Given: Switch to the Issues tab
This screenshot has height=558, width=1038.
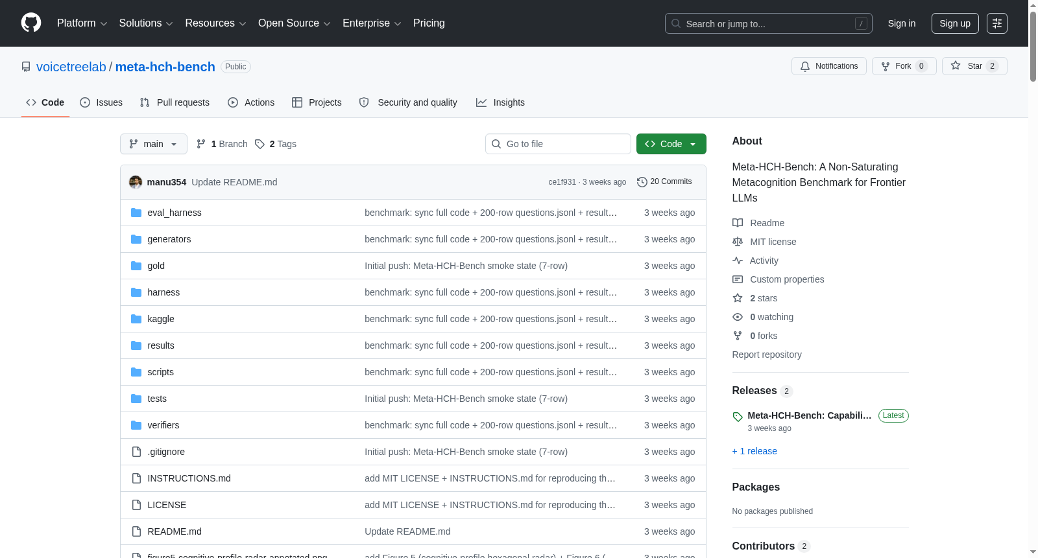Looking at the screenshot, I should click(x=101, y=102).
